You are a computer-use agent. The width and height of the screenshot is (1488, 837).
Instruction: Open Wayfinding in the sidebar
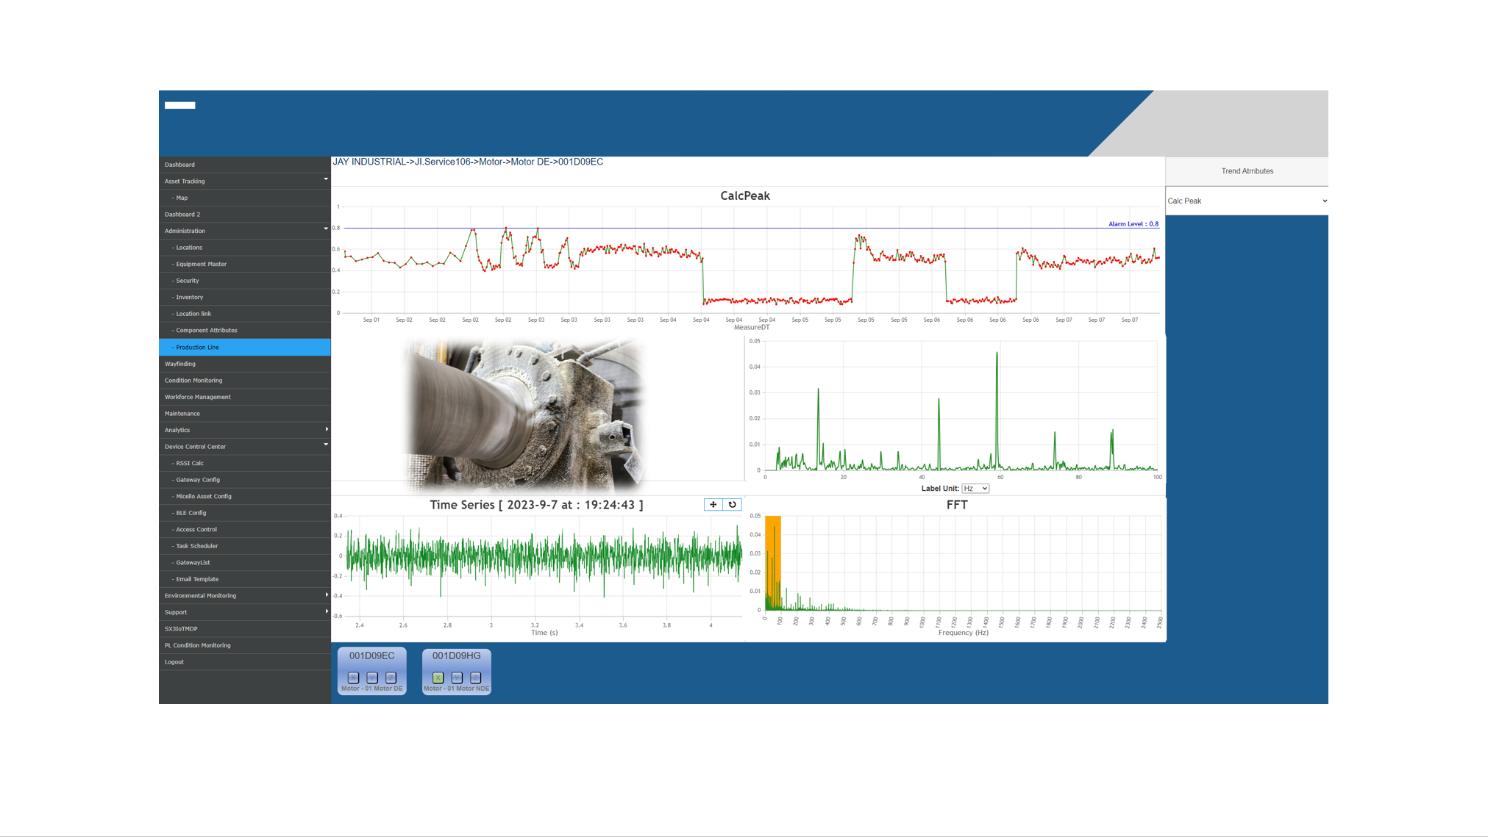(245, 364)
